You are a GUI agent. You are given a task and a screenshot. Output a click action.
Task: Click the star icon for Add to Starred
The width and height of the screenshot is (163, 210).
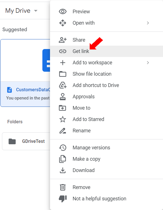[63, 119]
